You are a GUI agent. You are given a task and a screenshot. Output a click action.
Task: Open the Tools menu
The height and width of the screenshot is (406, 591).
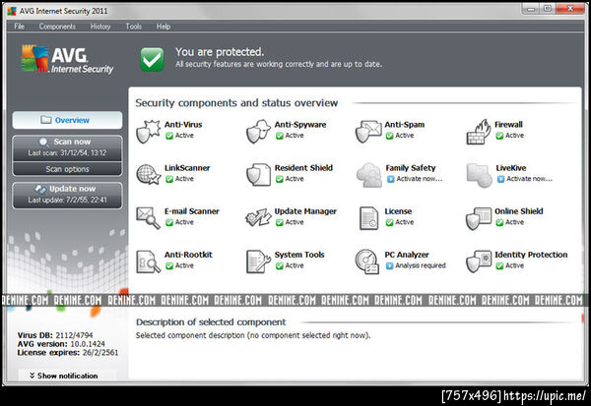tap(133, 27)
